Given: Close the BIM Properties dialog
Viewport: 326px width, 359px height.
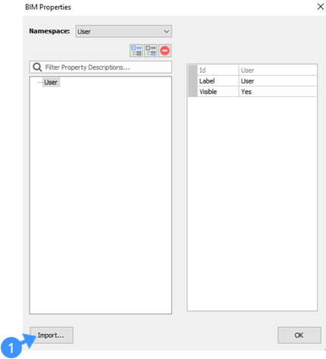Looking at the screenshot, I should [321, 7].
